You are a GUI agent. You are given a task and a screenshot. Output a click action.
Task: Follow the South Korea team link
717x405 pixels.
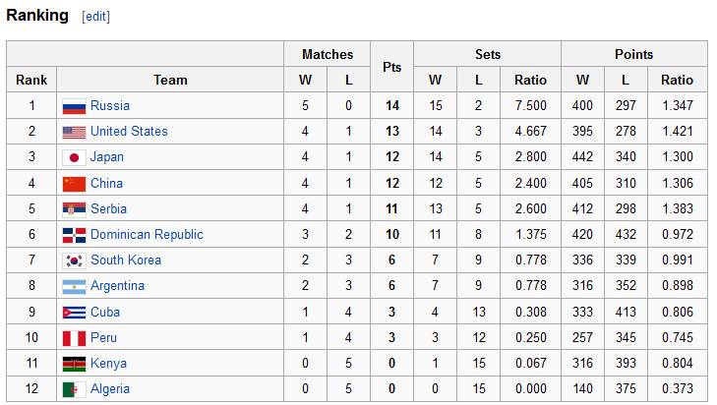point(126,260)
